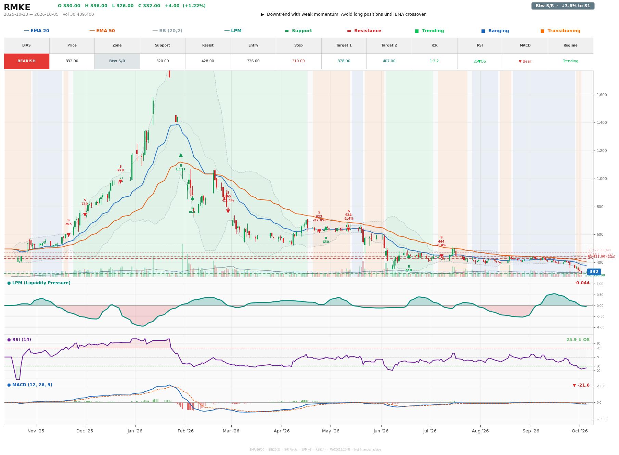Viewport: 619px width, 455px height.
Task: Click the blue dot beside MACD (12, 26, 9)
Action: tap(9, 385)
